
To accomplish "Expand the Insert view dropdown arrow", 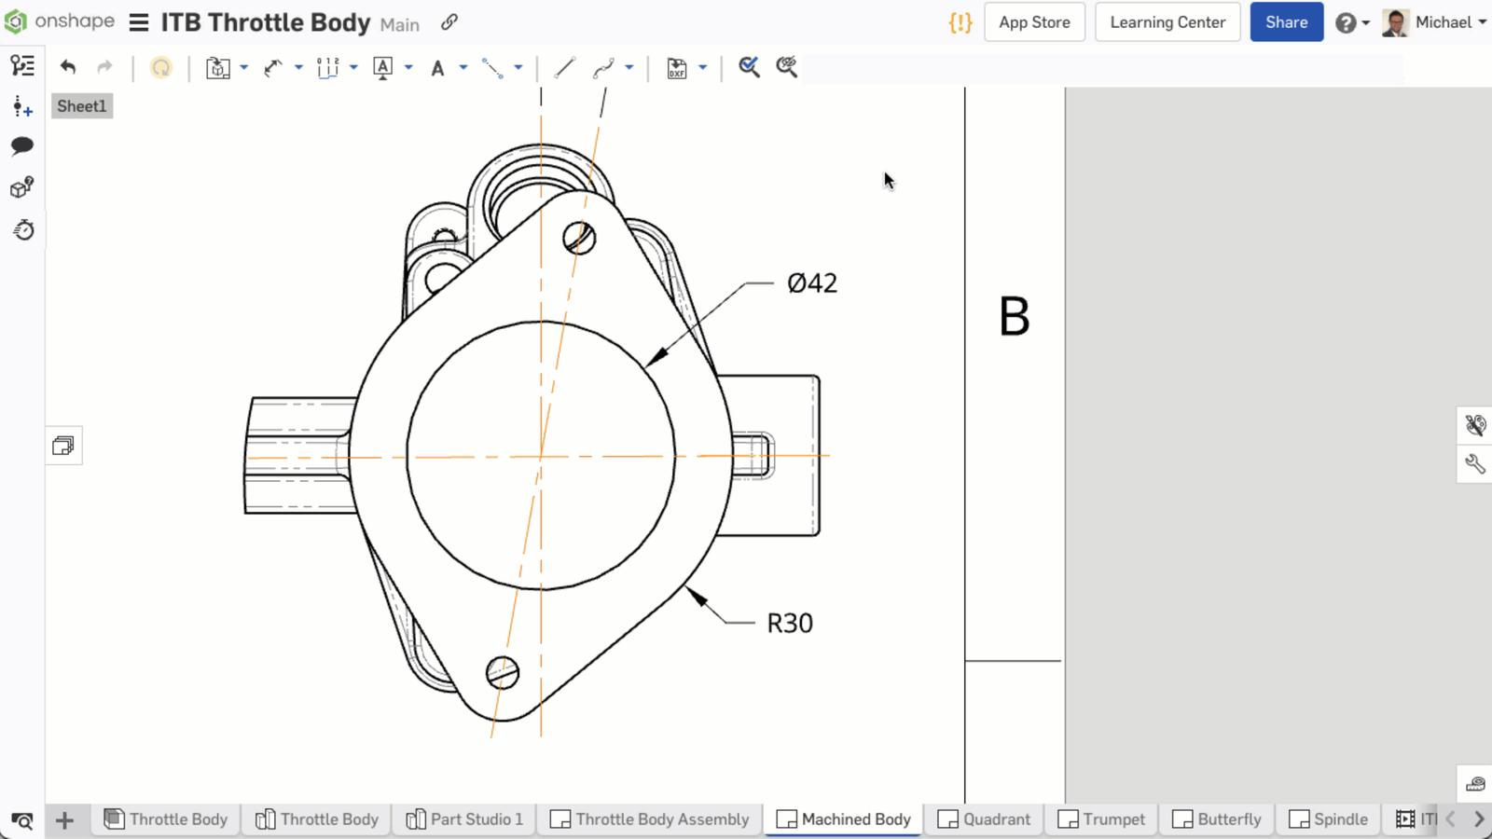I will tap(244, 67).
